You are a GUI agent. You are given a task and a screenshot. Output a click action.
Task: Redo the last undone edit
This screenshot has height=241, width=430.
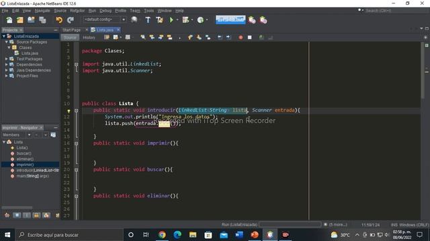[71, 20]
